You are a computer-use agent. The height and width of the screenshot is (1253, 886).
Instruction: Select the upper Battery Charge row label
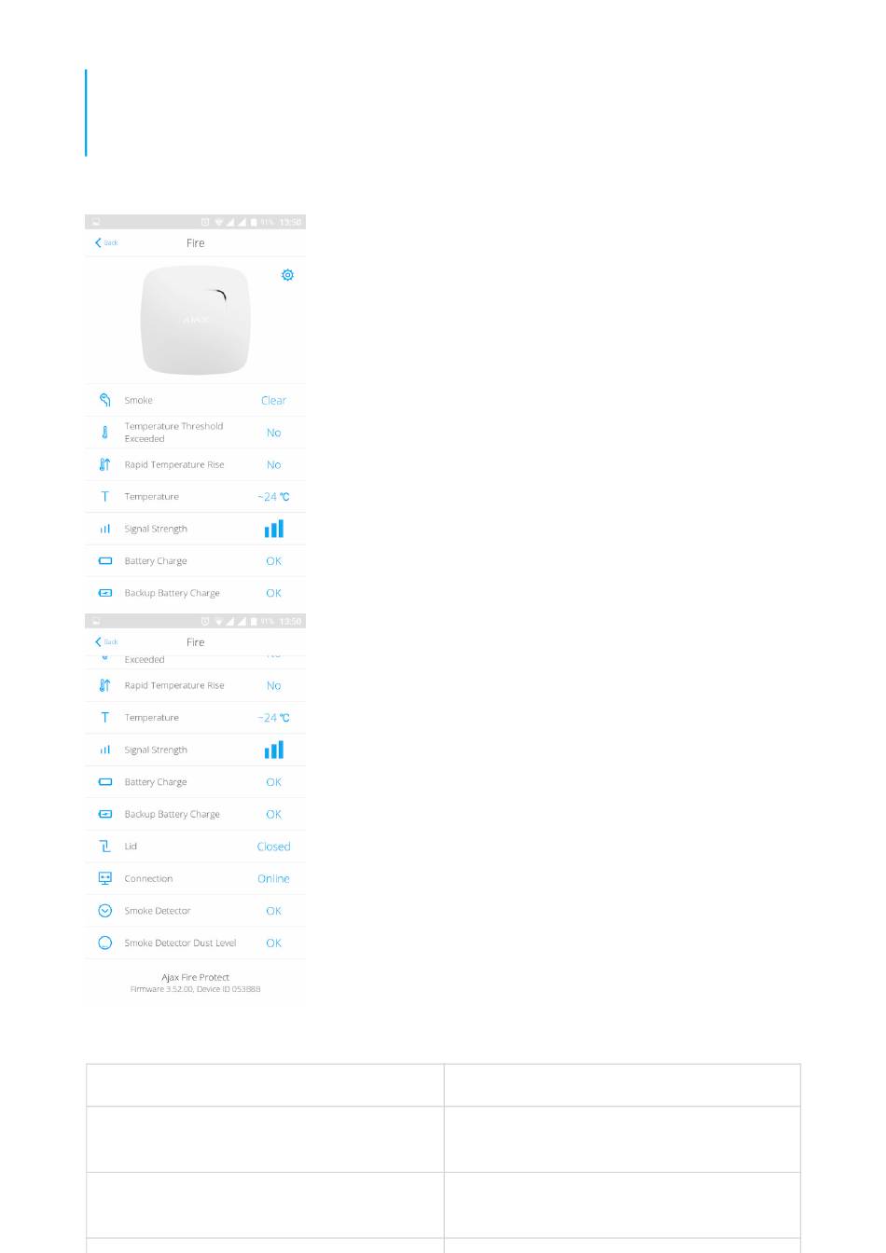156,561
